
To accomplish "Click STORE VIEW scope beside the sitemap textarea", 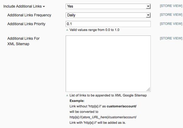I will (171, 39).
